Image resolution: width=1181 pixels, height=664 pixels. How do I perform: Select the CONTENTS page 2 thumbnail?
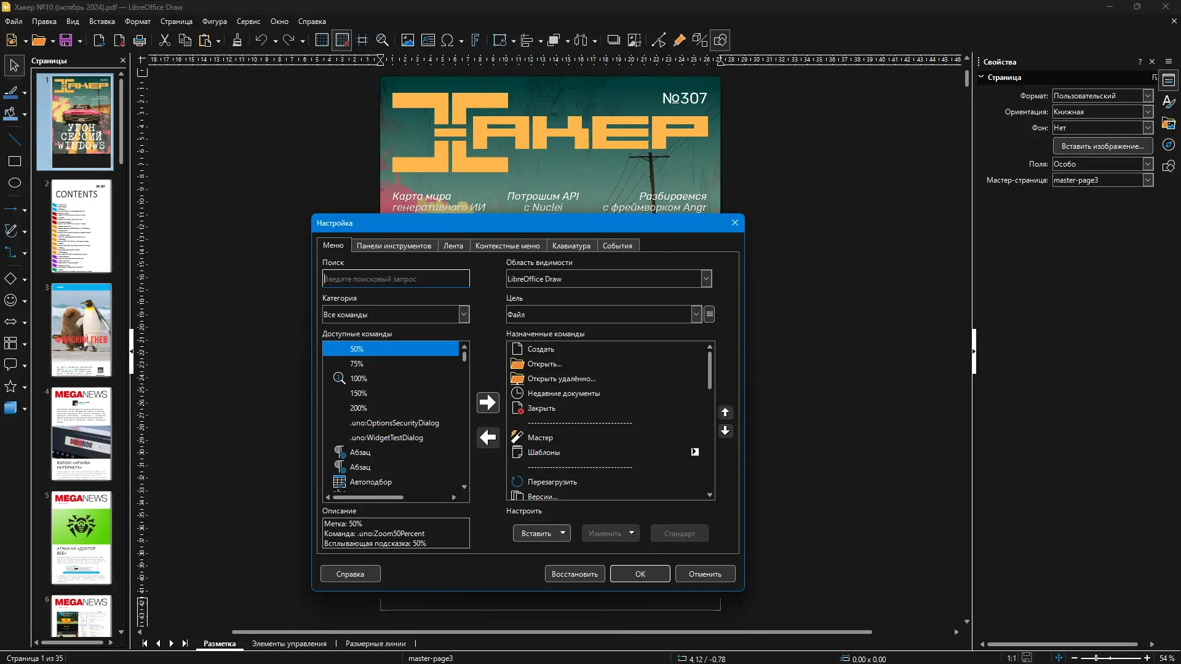tap(81, 226)
